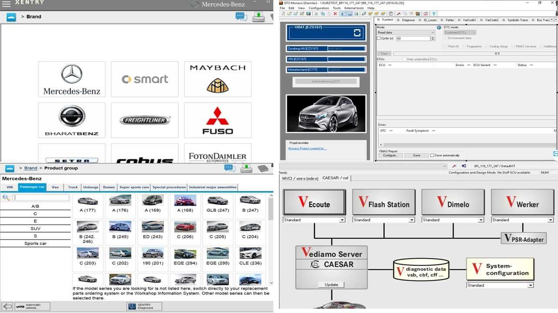Launch the Vediamo Dimelo module

click(453, 202)
